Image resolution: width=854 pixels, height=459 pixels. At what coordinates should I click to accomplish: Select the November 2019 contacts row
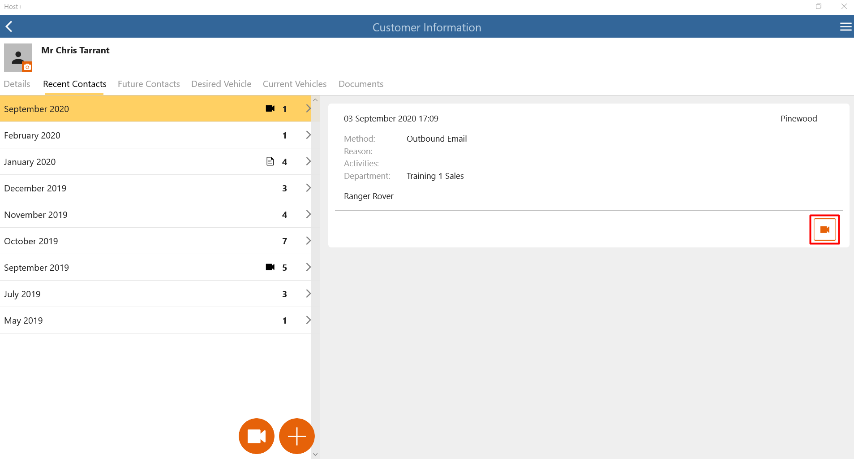pos(155,215)
